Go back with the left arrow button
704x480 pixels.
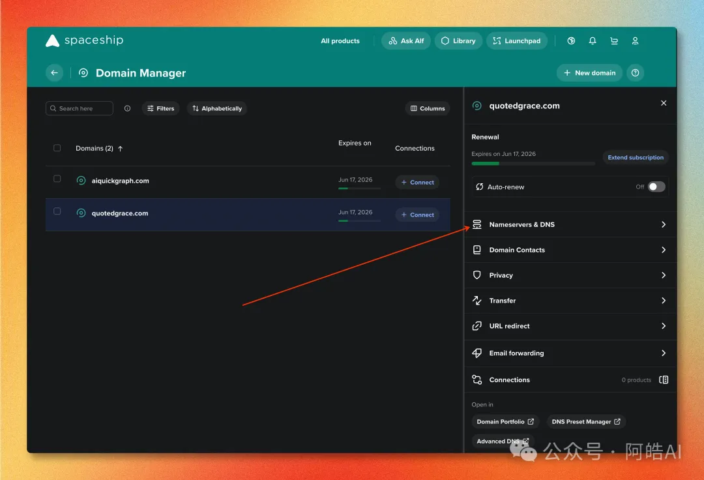point(54,73)
